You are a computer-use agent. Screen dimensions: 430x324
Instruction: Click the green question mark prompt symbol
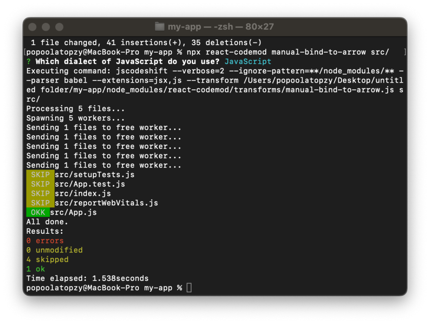click(x=28, y=61)
